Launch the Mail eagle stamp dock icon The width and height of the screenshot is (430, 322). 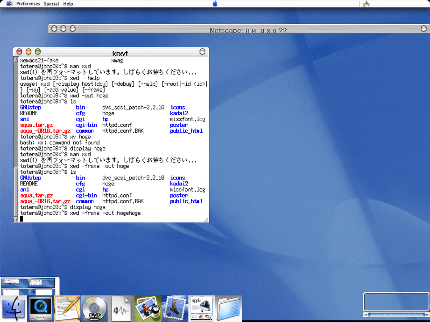pos(175,308)
